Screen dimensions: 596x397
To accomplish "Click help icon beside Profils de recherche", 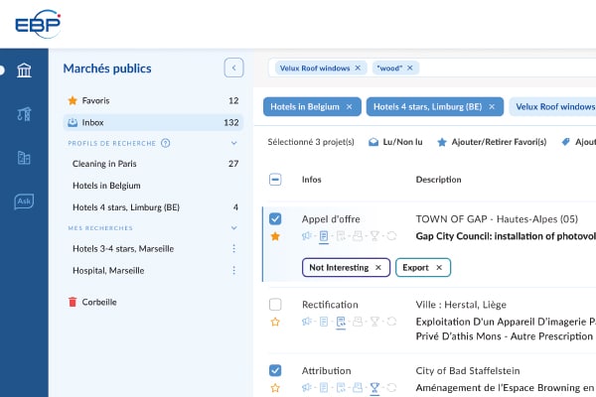I will [x=166, y=143].
